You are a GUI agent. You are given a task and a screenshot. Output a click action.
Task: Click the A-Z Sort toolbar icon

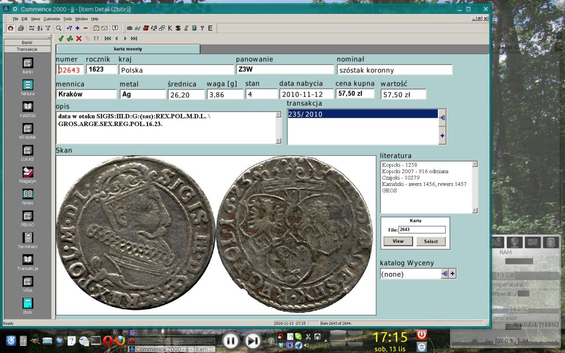(40, 28)
